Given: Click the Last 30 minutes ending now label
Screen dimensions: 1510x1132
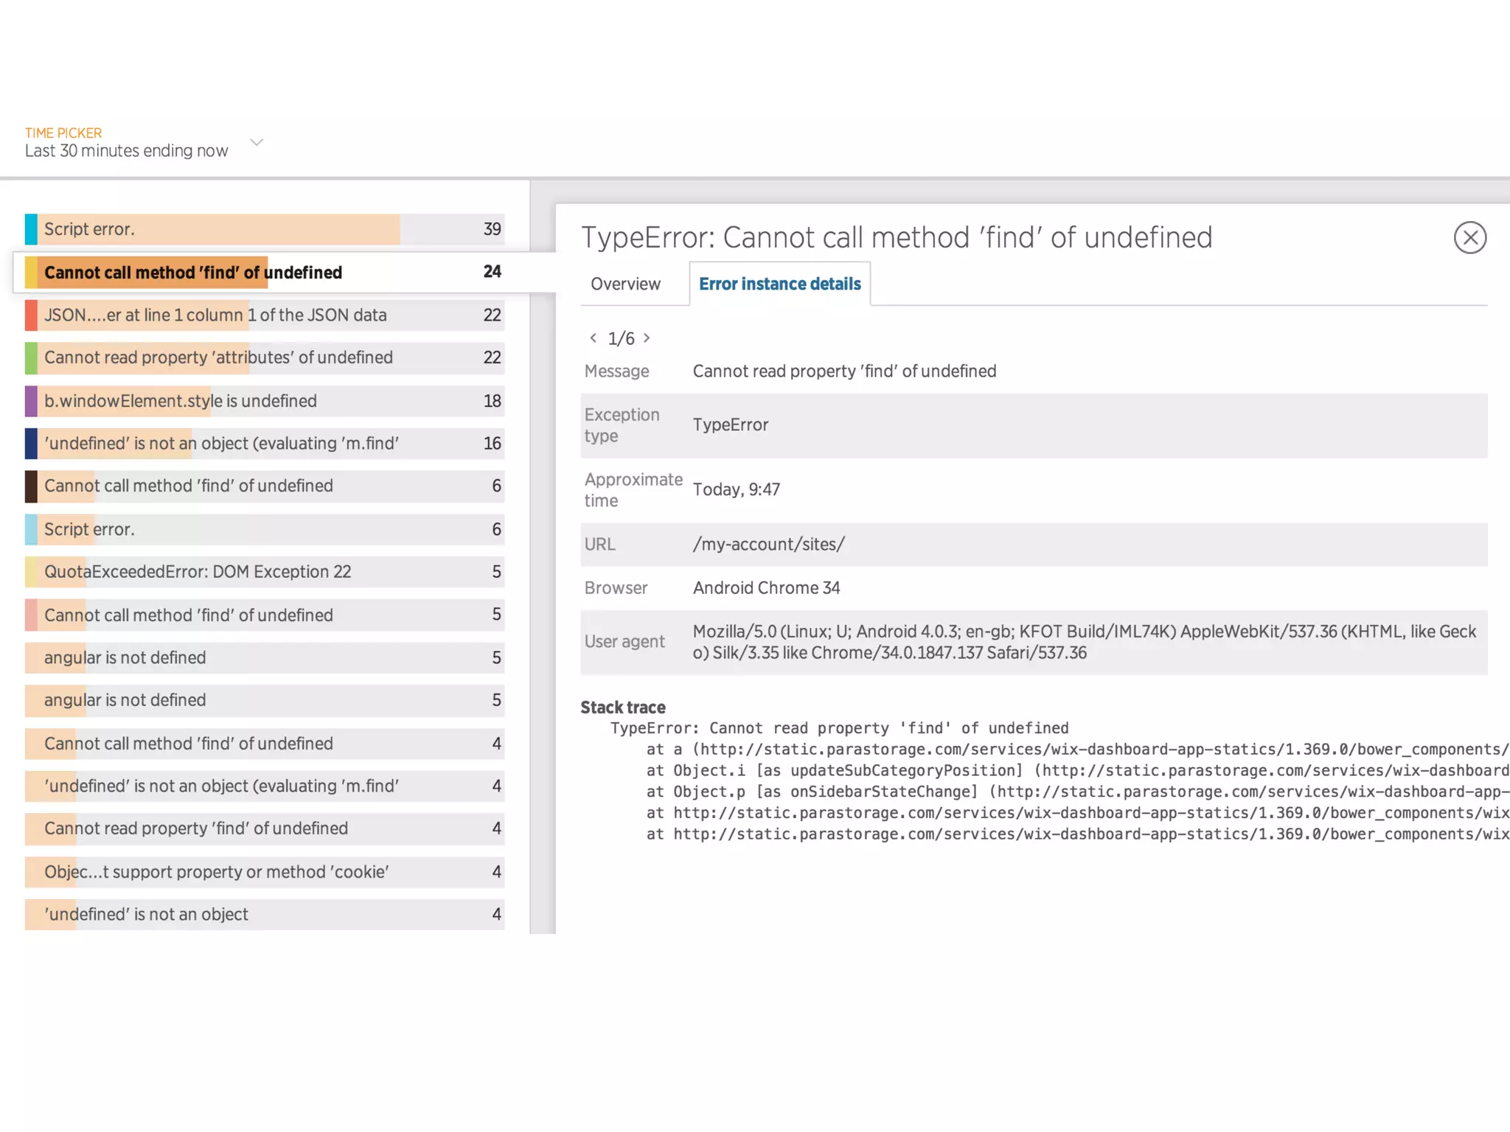Looking at the screenshot, I should [x=127, y=151].
